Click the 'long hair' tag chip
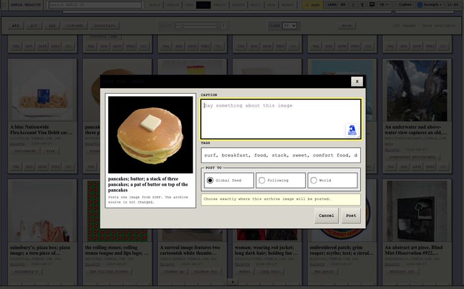This screenshot has height=289, width=464. pos(270,271)
